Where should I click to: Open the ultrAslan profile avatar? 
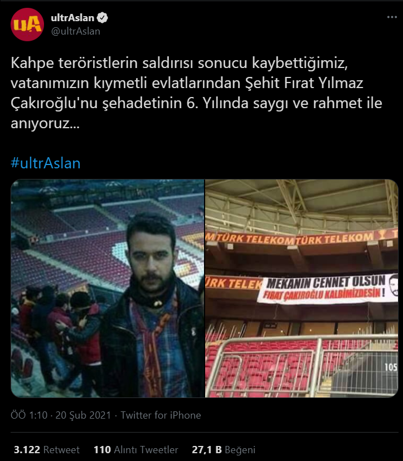pos(27,25)
